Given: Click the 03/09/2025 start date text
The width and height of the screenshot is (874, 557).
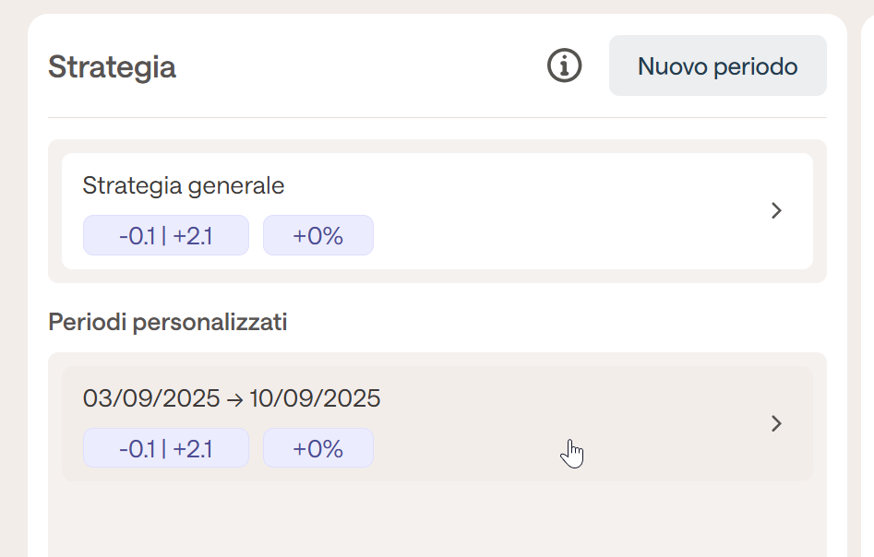Looking at the screenshot, I should coord(151,398).
